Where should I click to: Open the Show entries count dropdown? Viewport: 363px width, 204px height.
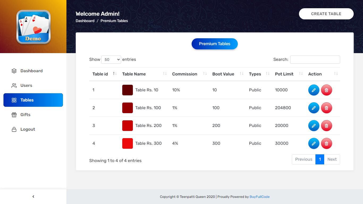tap(111, 59)
